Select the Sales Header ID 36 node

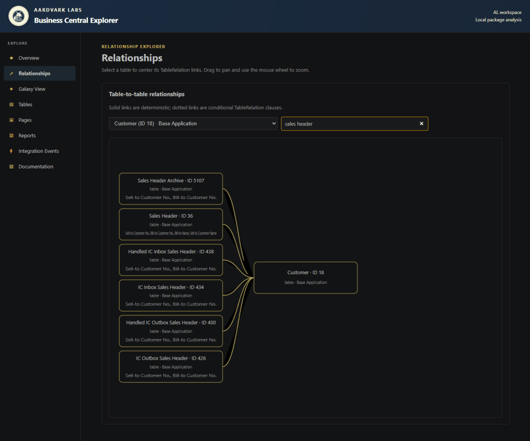(x=170, y=224)
